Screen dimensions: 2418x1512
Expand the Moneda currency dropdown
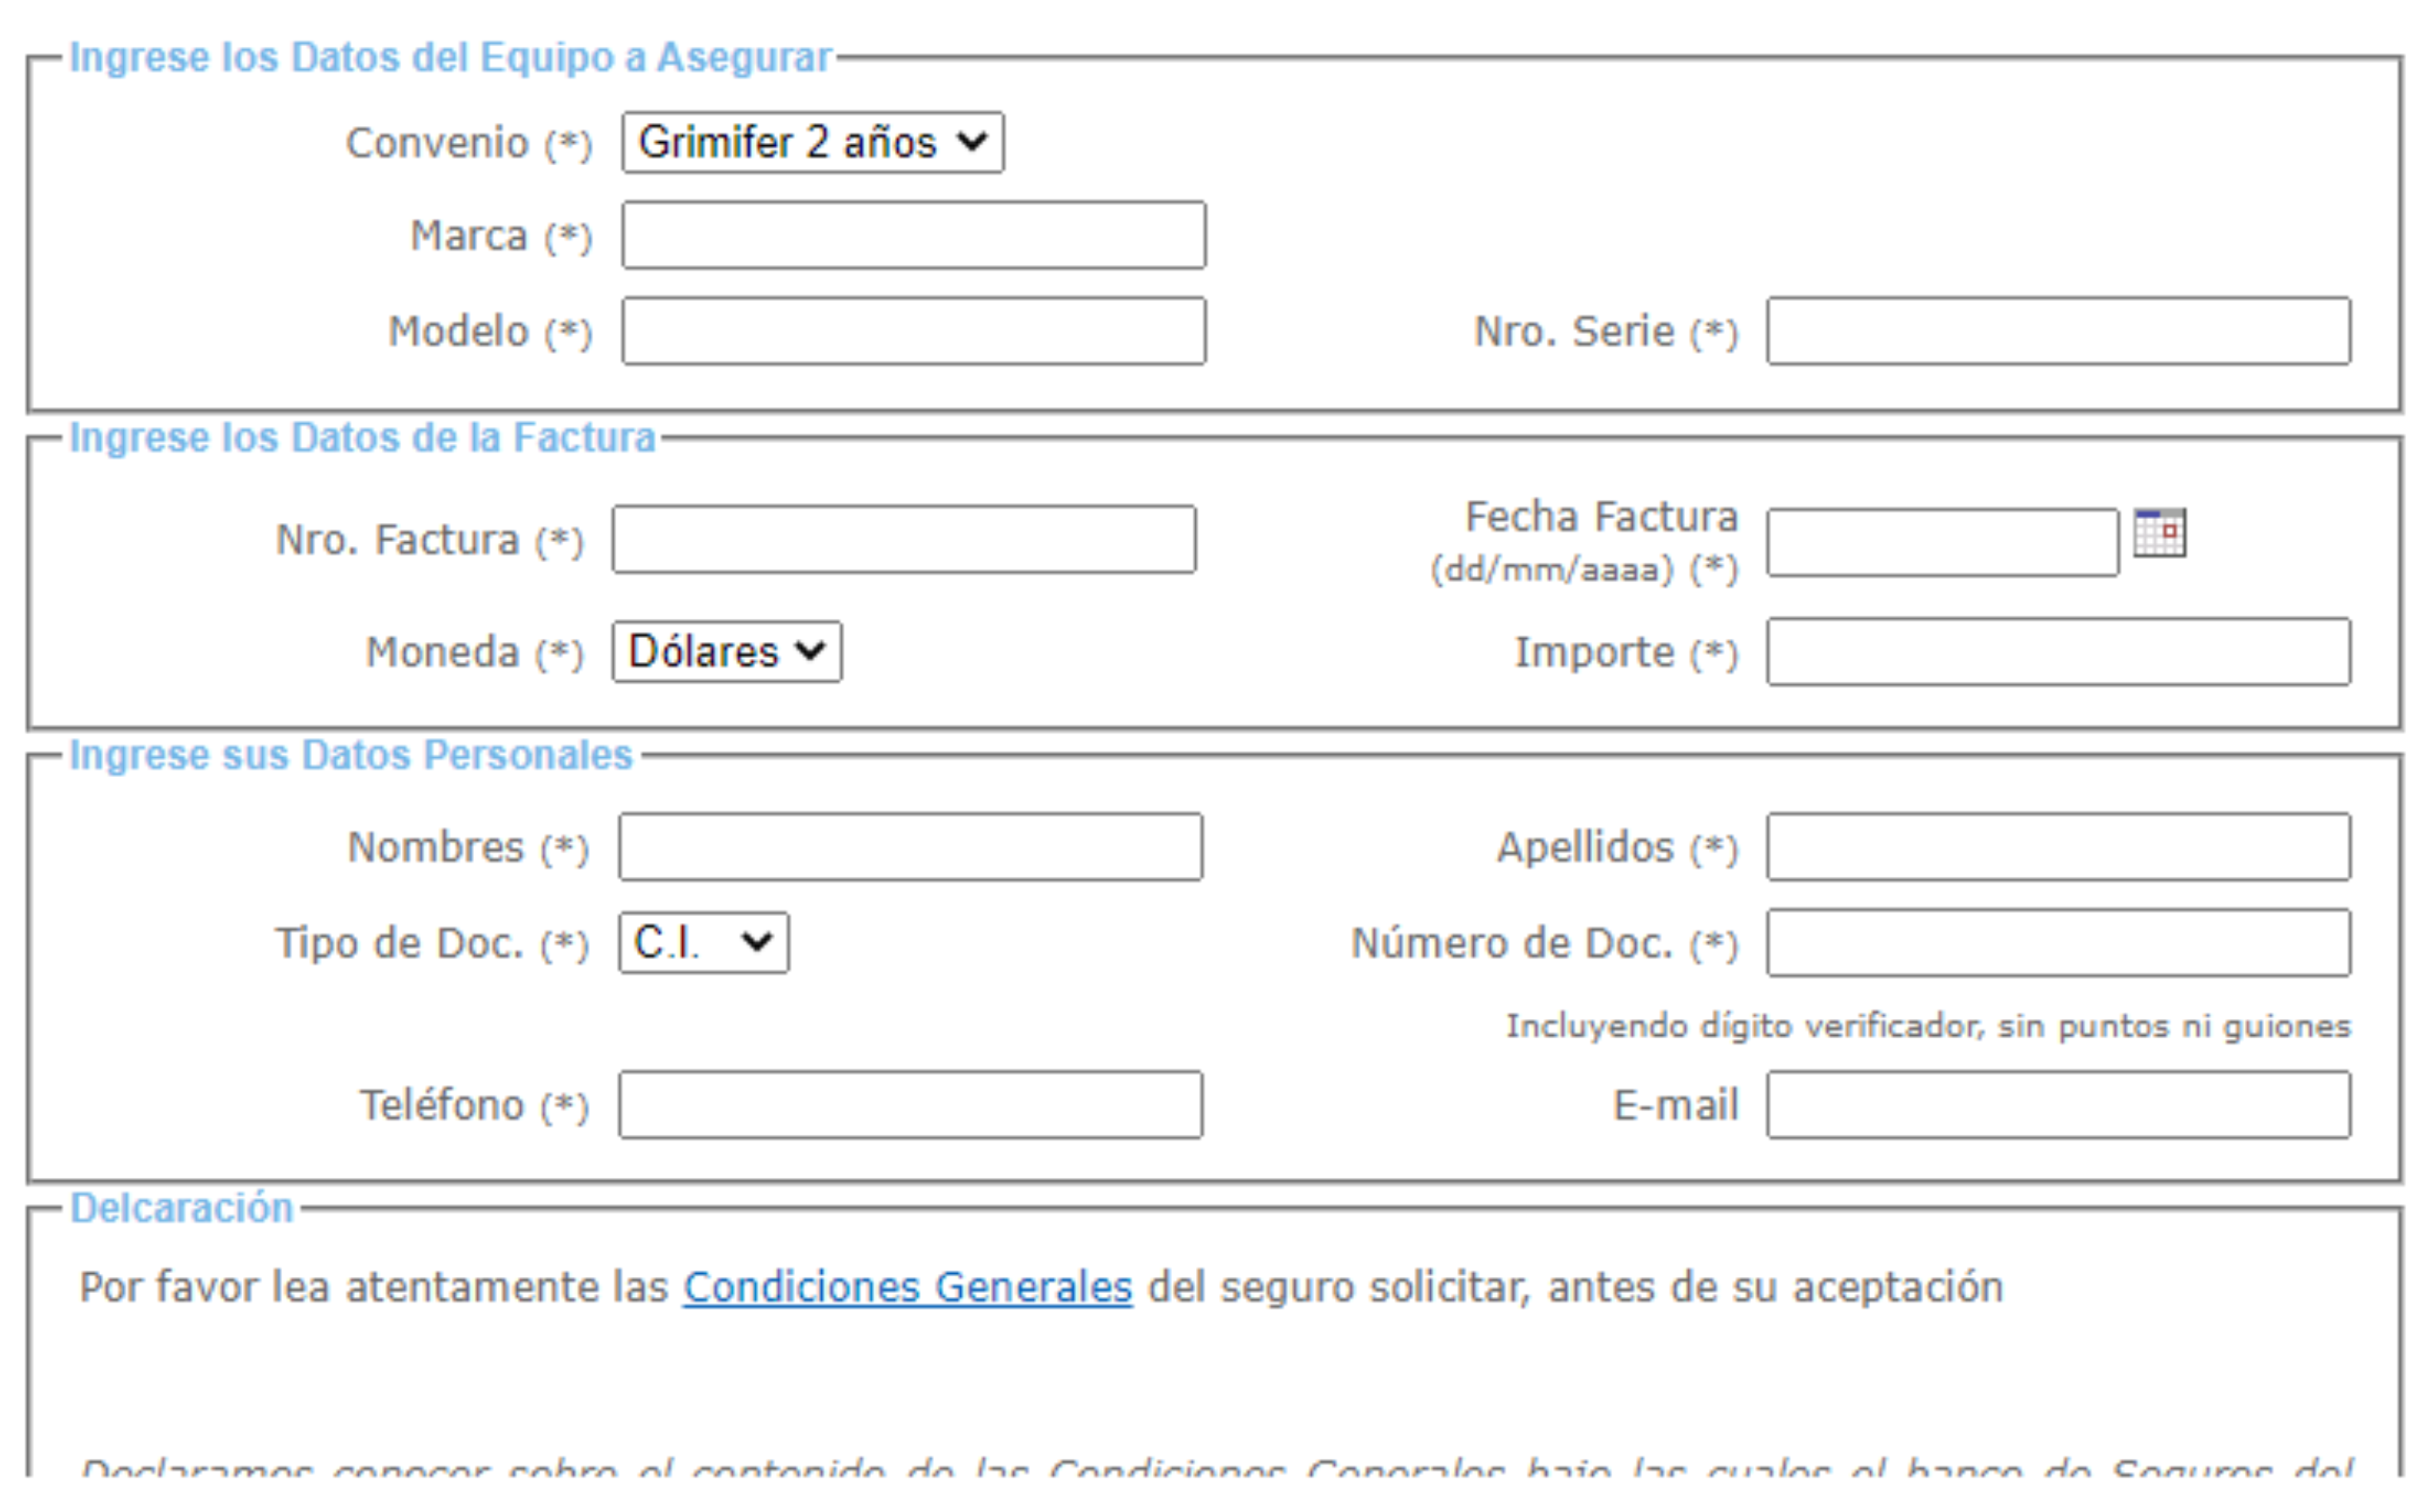point(727,652)
